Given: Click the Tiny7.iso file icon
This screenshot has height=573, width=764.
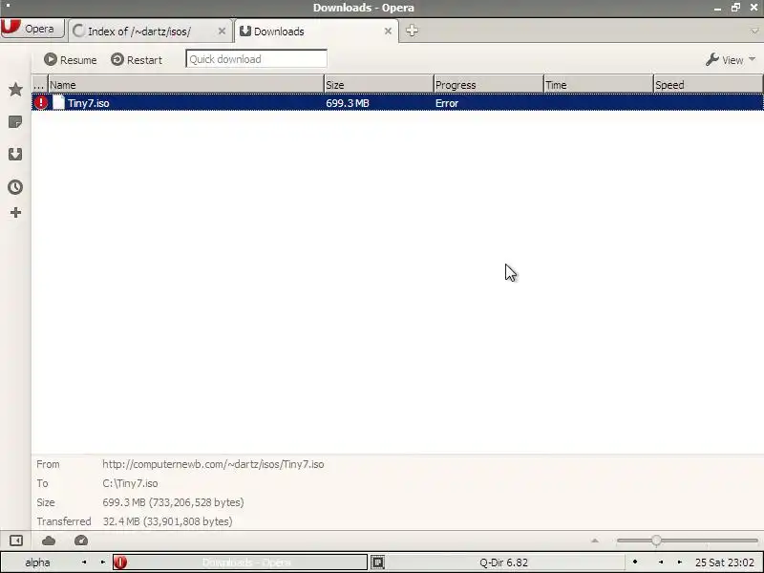Looking at the screenshot, I should pos(58,103).
